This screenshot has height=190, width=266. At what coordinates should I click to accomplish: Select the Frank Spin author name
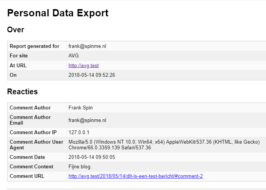pos(81,108)
